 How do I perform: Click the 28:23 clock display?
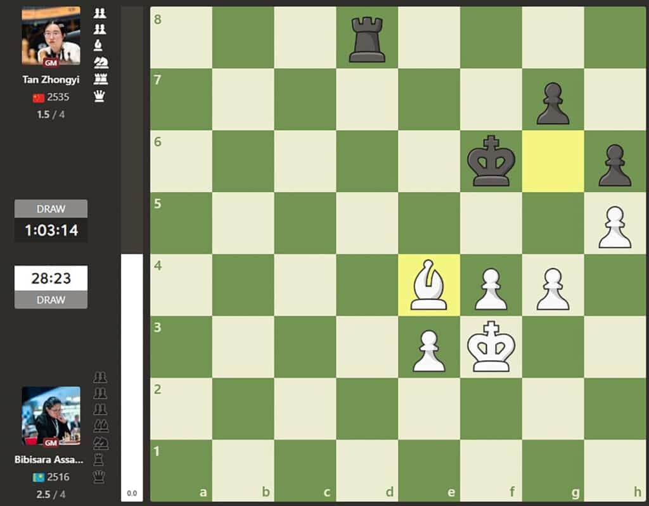(51, 278)
